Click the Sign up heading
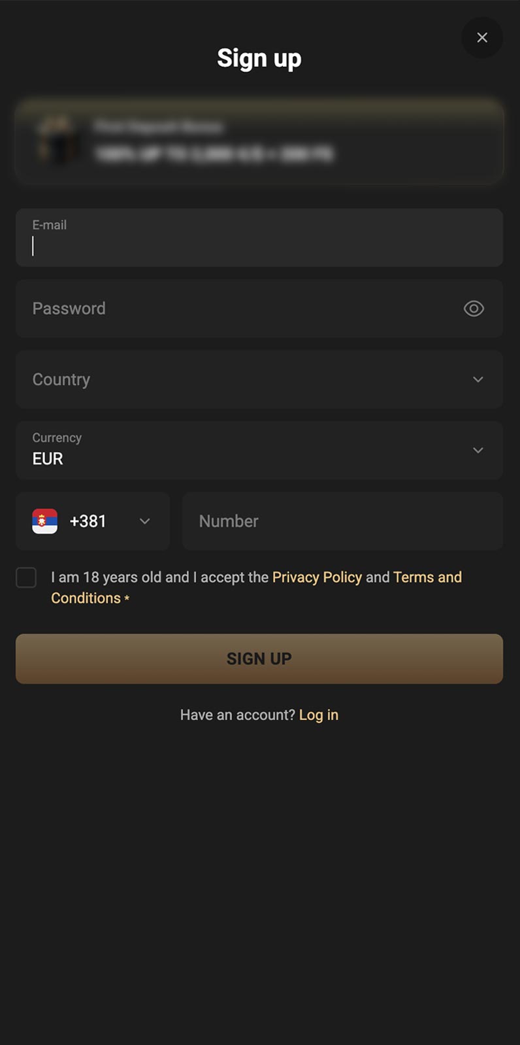 click(259, 58)
